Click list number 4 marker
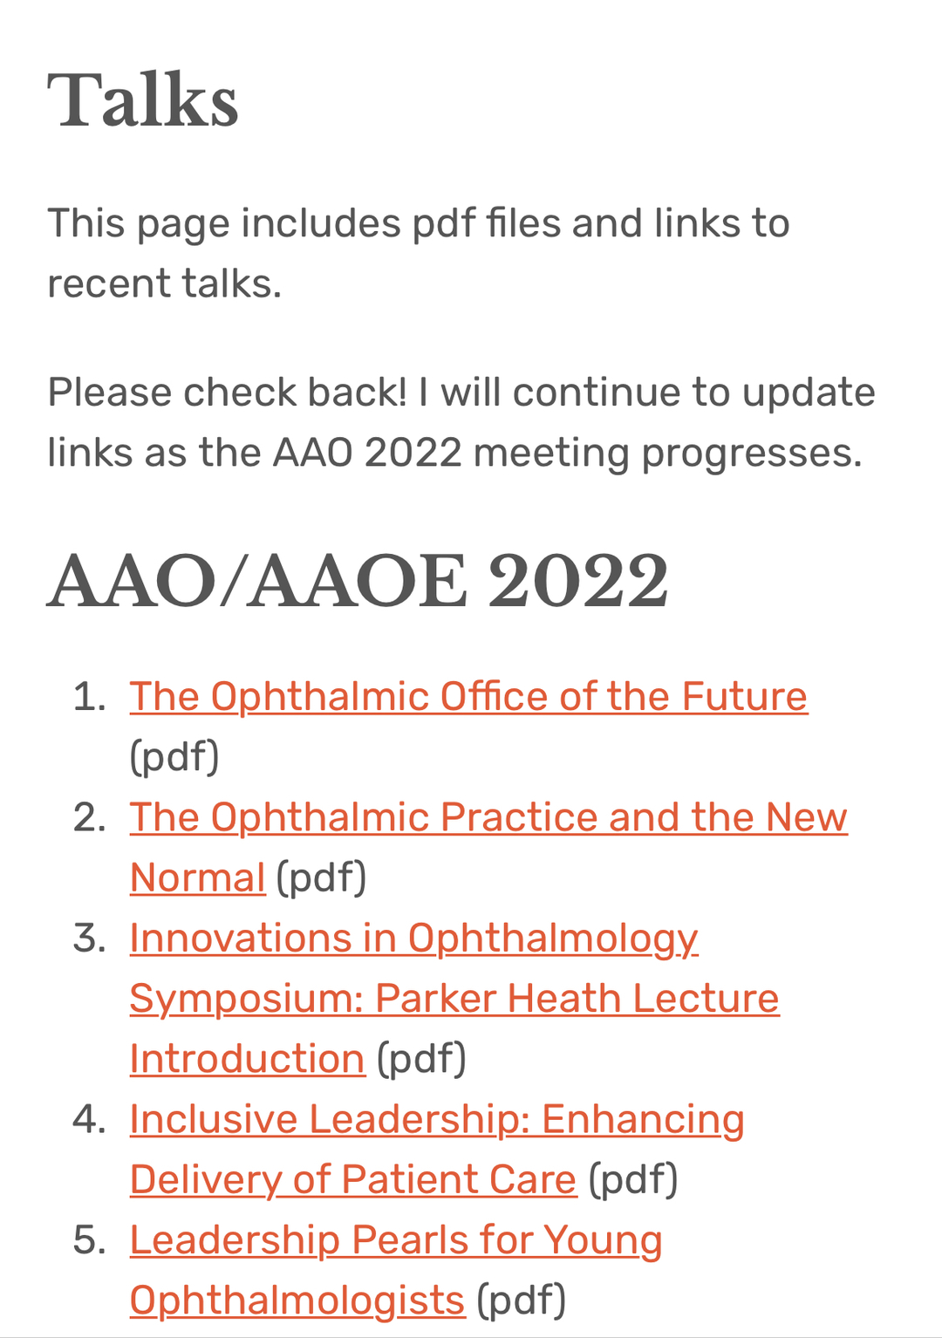Screen dimensions: 942x1338 90,1119
